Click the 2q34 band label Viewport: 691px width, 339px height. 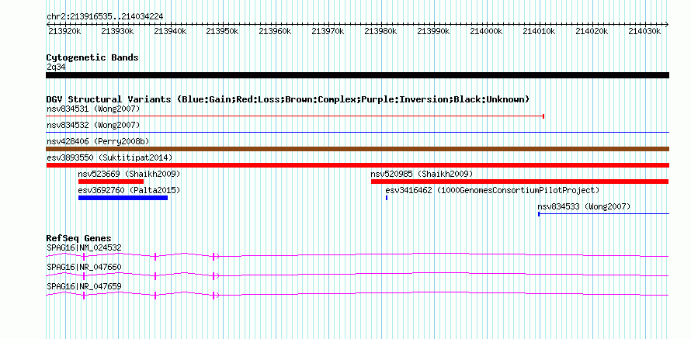click(x=56, y=67)
